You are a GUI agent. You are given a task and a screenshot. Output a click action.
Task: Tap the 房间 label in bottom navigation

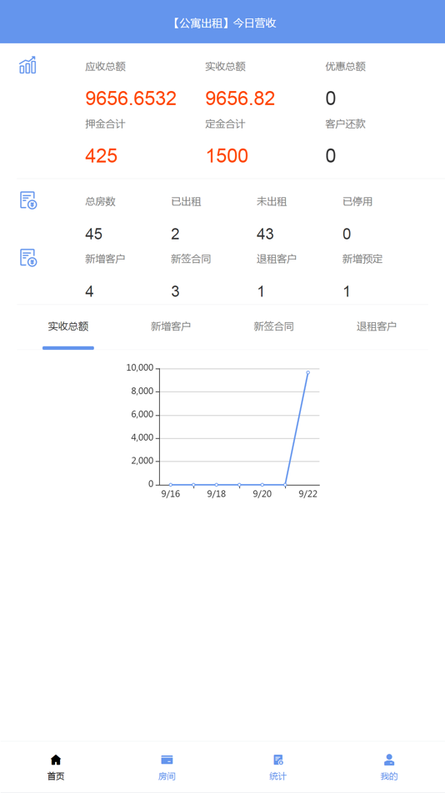(167, 776)
